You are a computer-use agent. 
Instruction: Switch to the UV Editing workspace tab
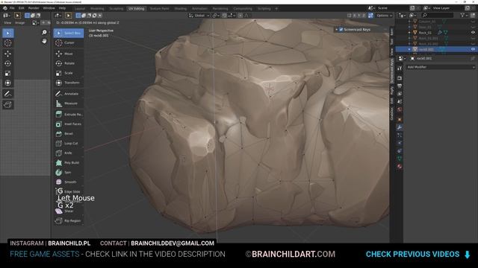pos(136,8)
